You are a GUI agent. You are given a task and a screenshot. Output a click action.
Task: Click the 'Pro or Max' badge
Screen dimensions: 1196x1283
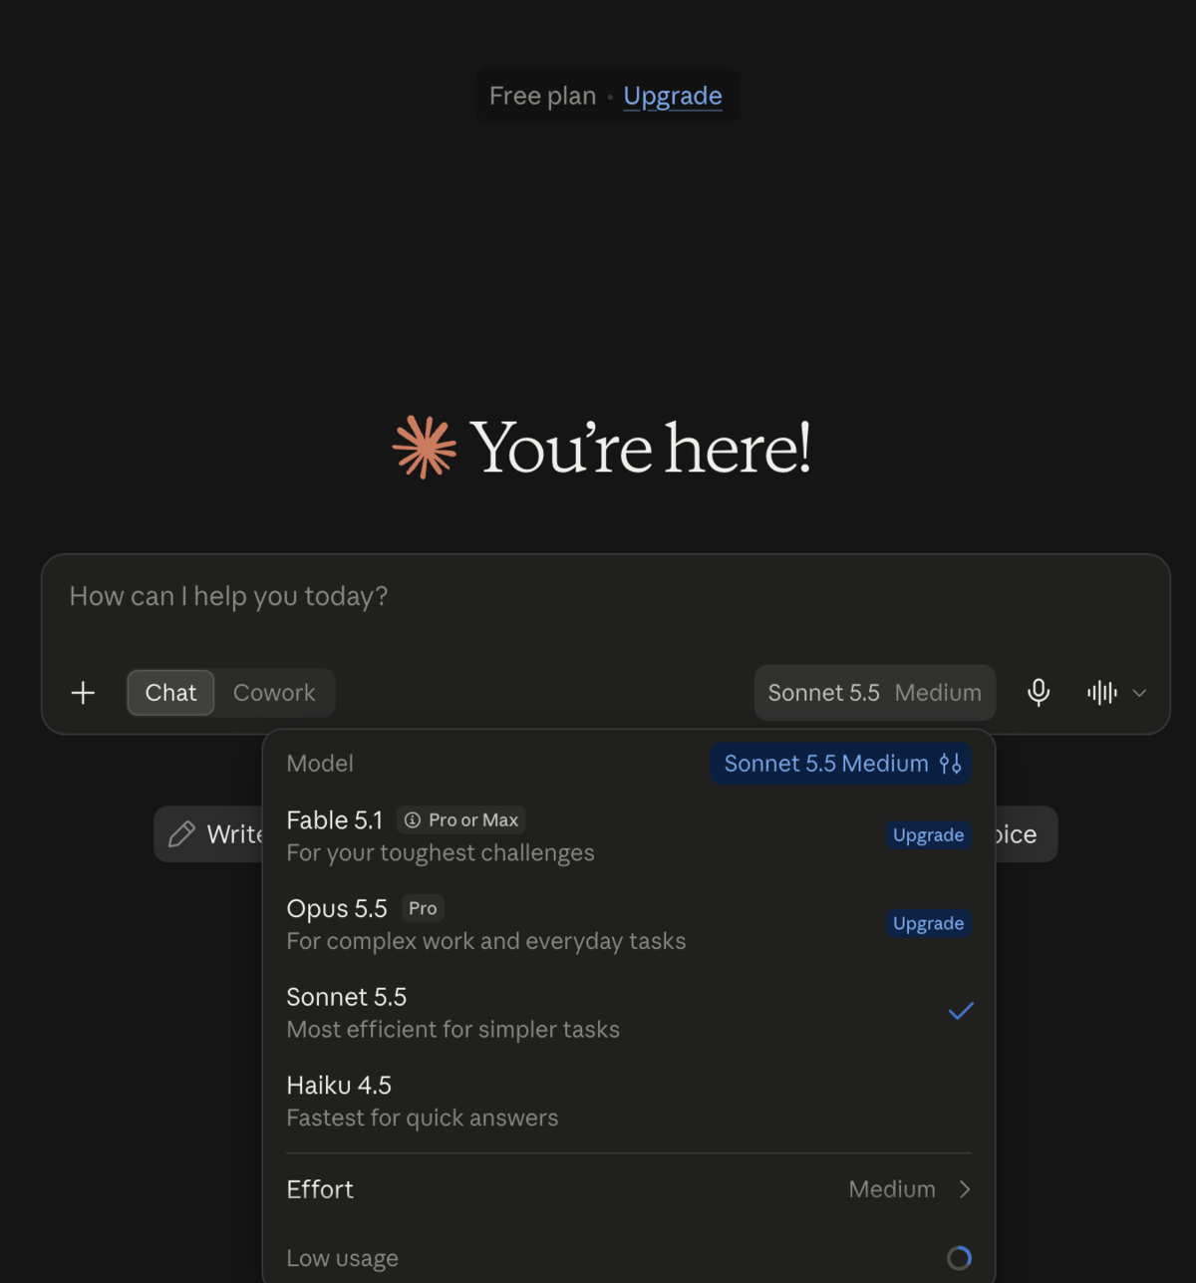pos(461,820)
